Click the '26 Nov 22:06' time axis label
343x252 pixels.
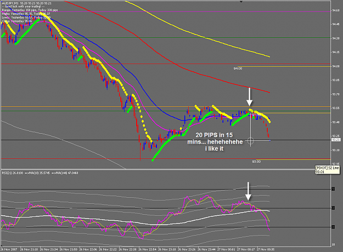coord(88,249)
